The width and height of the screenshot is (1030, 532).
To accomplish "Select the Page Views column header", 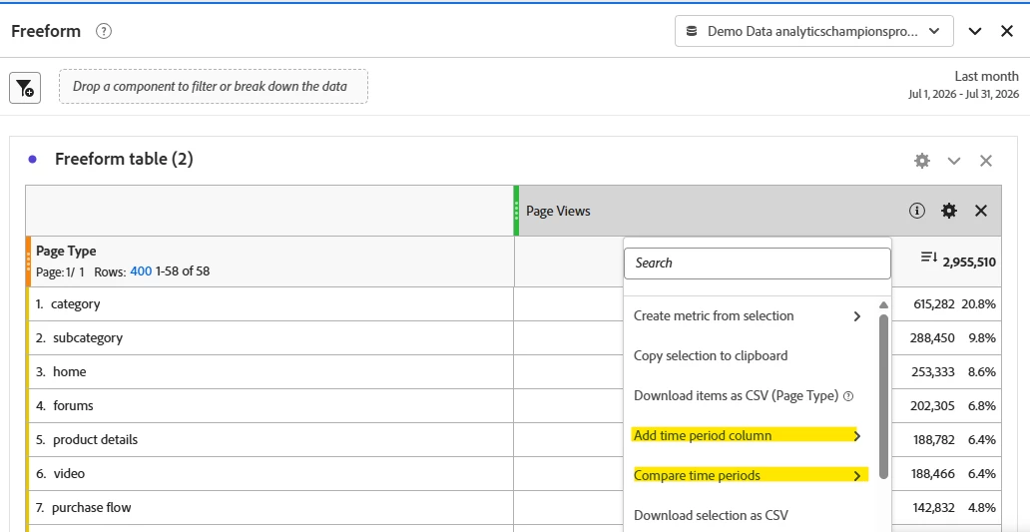I will tap(759, 211).
